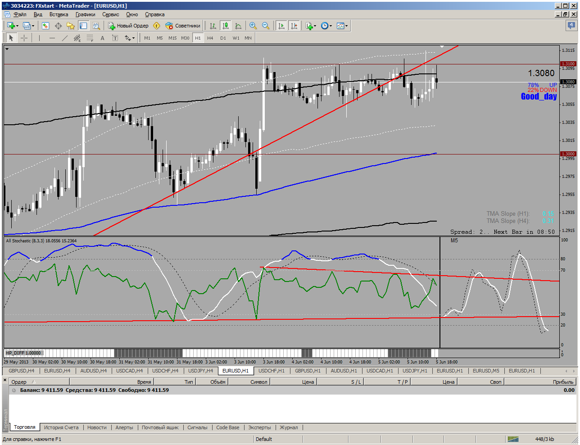The height and width of the screenshot is (445, 580).
Task: Zoom out of the chart
Action: tap(266, 26)
